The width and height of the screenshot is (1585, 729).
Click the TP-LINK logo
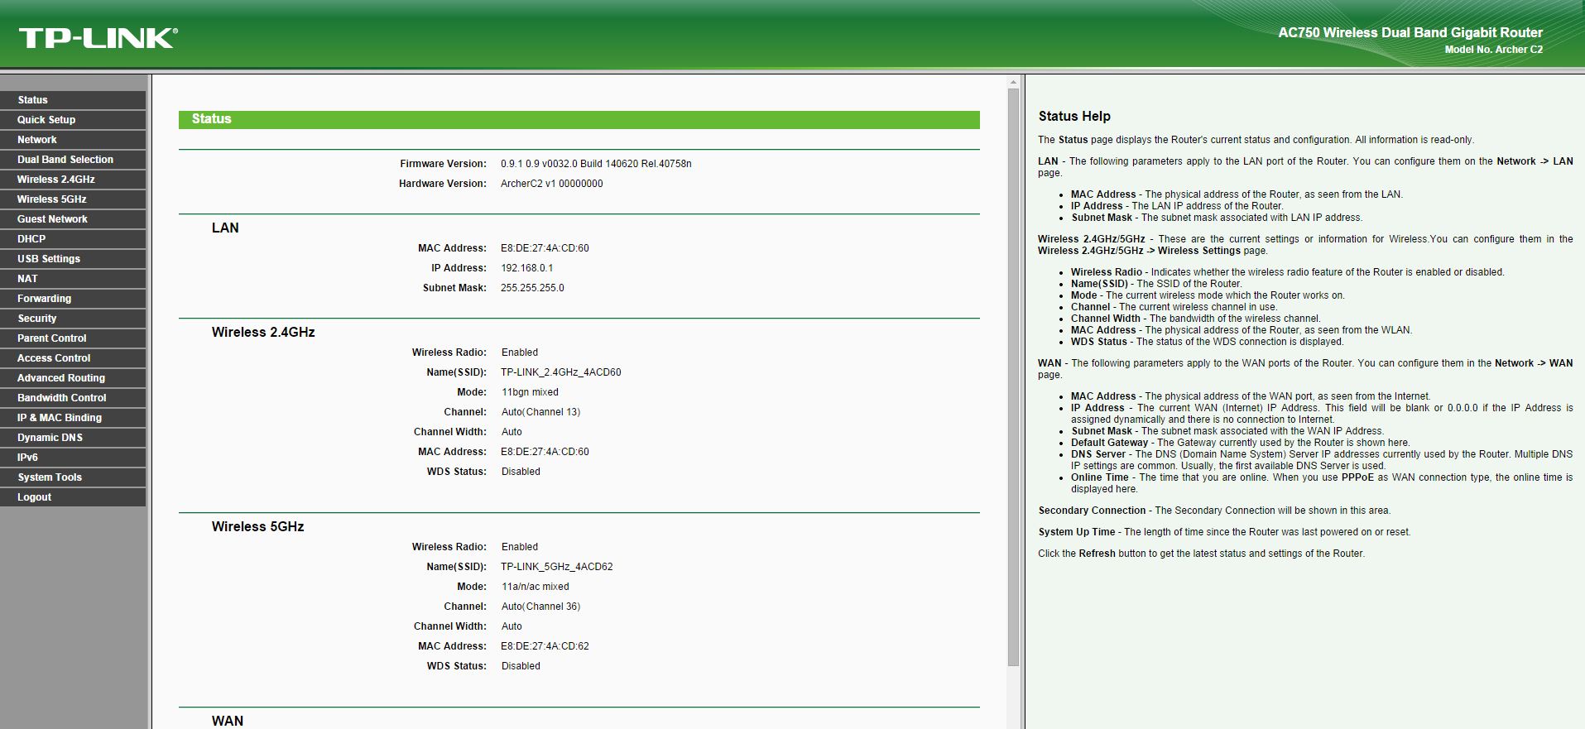pos(98,37)
